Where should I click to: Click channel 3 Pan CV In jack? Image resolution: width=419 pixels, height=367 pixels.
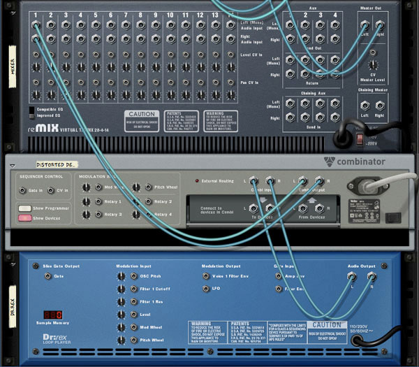pyautogui.click(x=66, y=82)
